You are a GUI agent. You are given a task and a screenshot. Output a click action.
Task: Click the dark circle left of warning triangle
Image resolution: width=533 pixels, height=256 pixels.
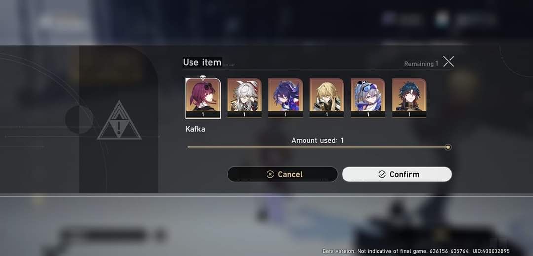click(79, 119)
